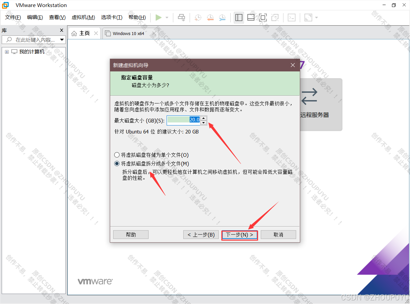
Task: Click the < 上一步(B) button
Action: [201, 235]
